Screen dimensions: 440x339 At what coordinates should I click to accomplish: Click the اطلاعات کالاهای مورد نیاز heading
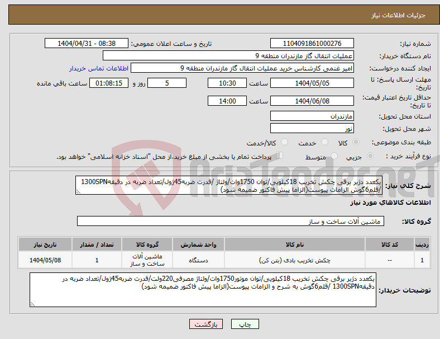(390, 203)
